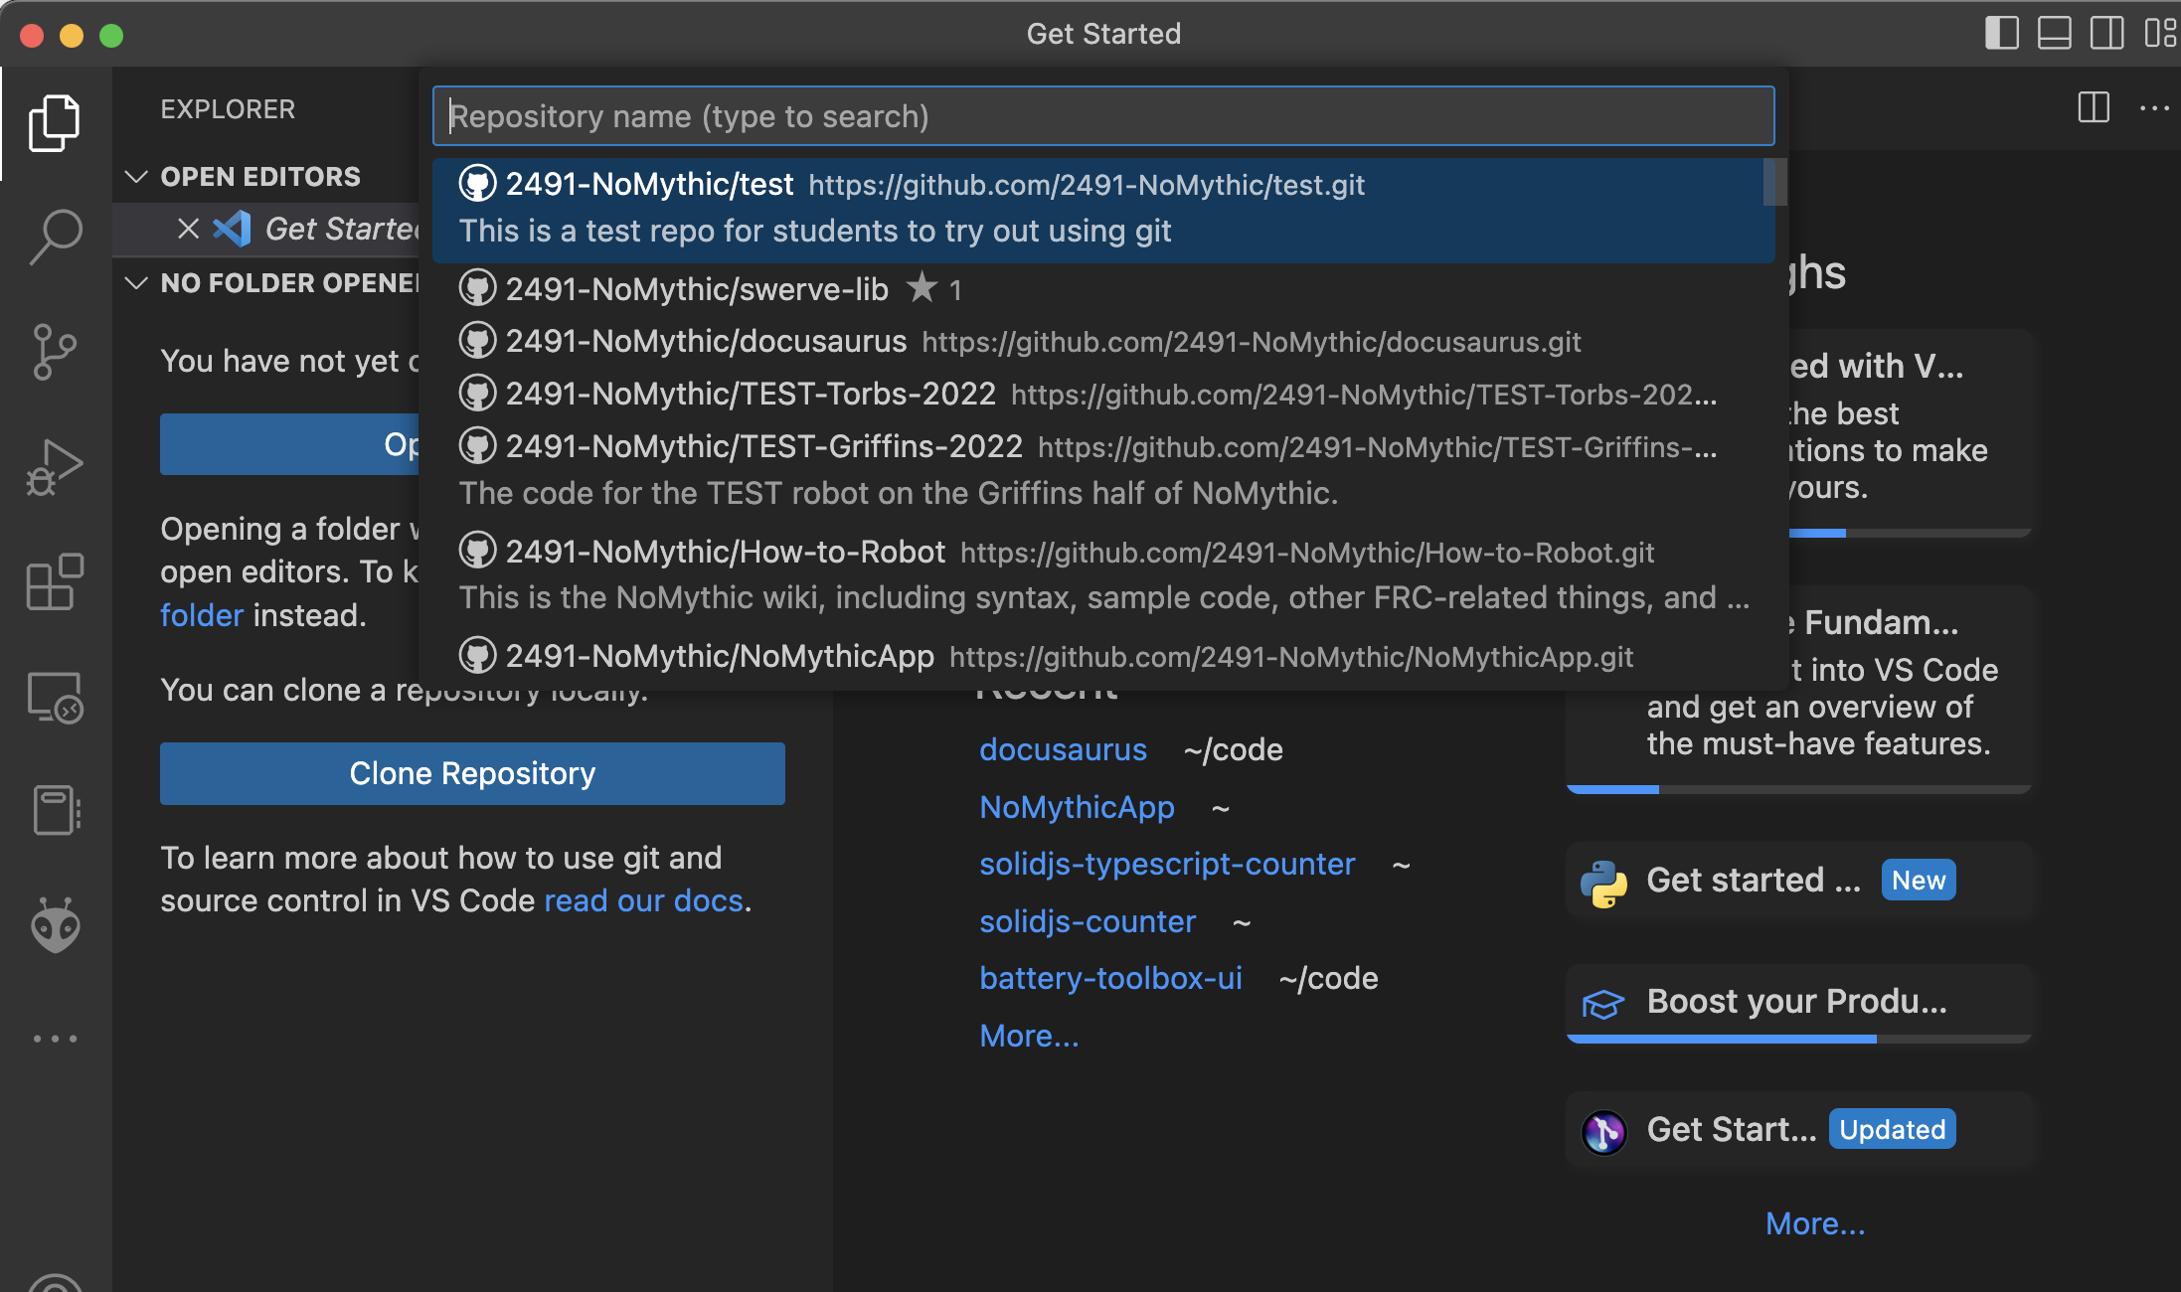Viewport: 2181px width, 1292px height.
Task: Click the repository name search input field
Action: 1104,115
